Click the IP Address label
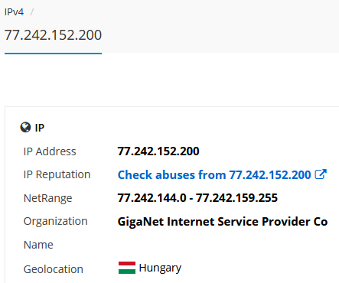Image resolution: width=339 pixels, height=283 pixels. pyautogui.click(x=50, y=151)
